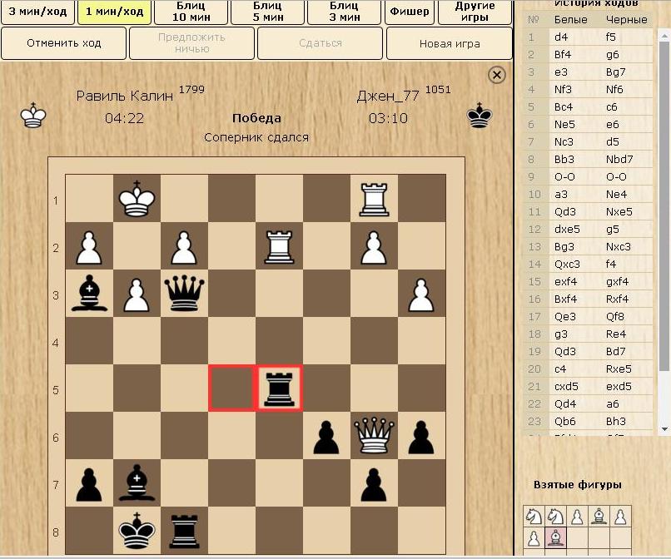Viewport: 671px width, 559px height.
Task: Select the highlighted black rook
Action: tap(279, 388)
